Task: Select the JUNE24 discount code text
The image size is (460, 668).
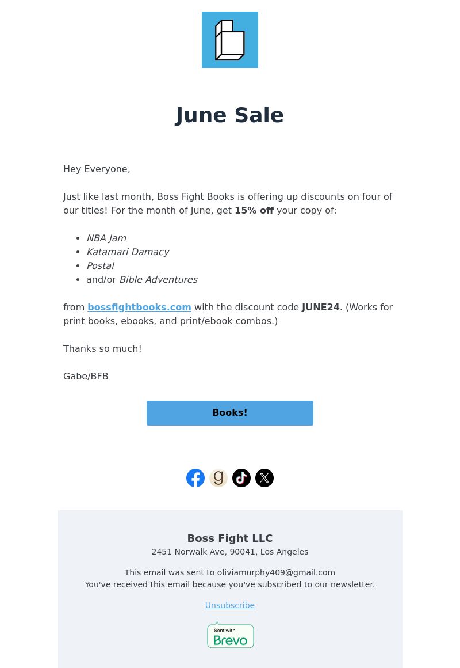Action: [321, 307]
